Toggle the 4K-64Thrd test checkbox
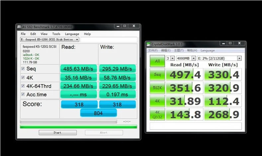Screen dimensions: 262x156 pyautogui.click(x=23, y=86)
